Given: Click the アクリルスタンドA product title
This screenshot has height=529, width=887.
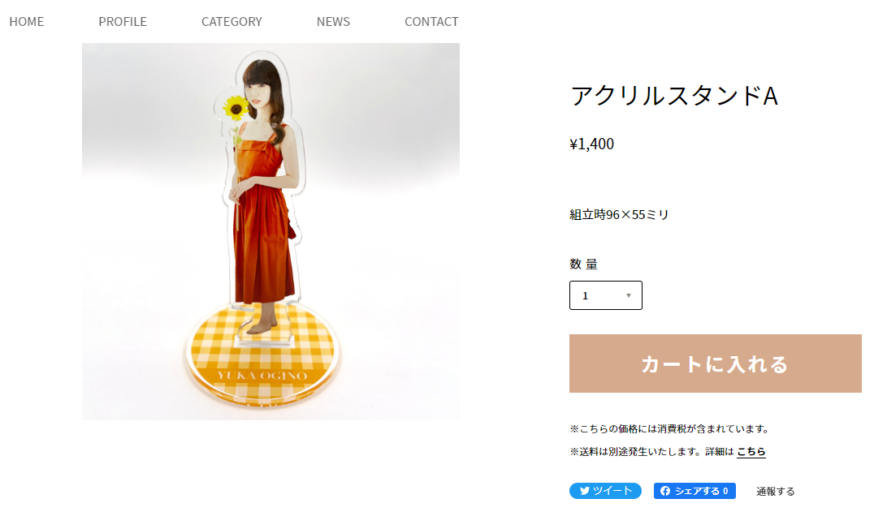Looking at the screenshot, I should pyautogui.click(x=674, y=96).
